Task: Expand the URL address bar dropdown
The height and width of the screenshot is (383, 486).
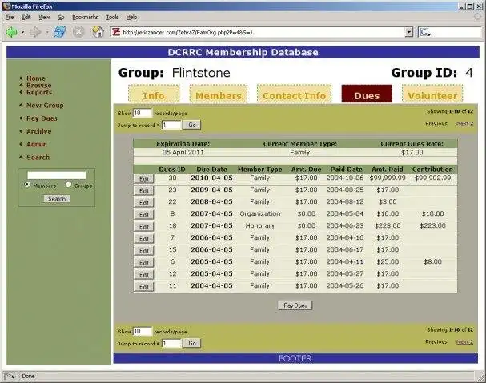Action: pos(409,32)
